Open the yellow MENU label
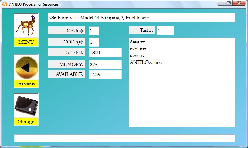The image size is (248, 148). (x=26, y=42)
